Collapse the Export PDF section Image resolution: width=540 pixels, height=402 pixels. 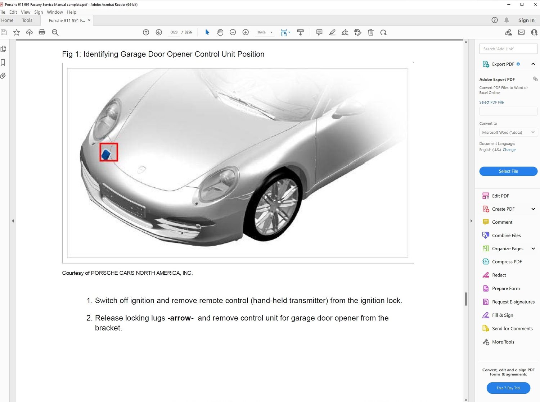[533, 64]
